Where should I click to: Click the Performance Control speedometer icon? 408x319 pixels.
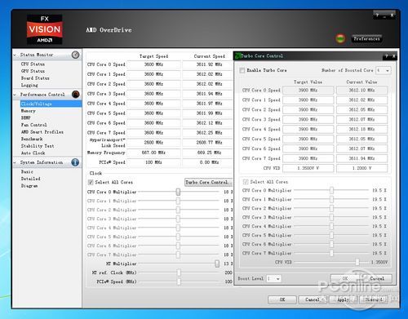(75, 95)
